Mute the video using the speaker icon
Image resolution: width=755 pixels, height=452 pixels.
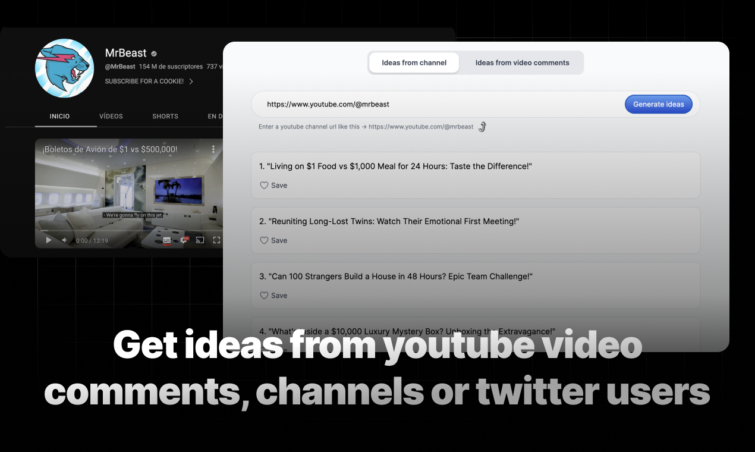coord(65,240)
